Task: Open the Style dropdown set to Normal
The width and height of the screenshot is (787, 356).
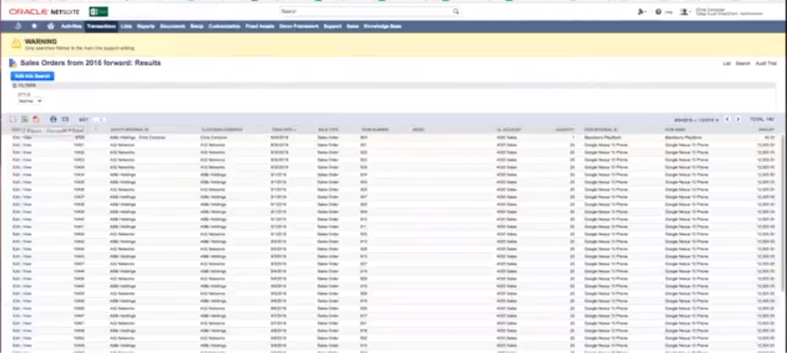Action: 31,101
